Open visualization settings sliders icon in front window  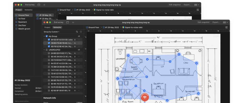point(227,27)
